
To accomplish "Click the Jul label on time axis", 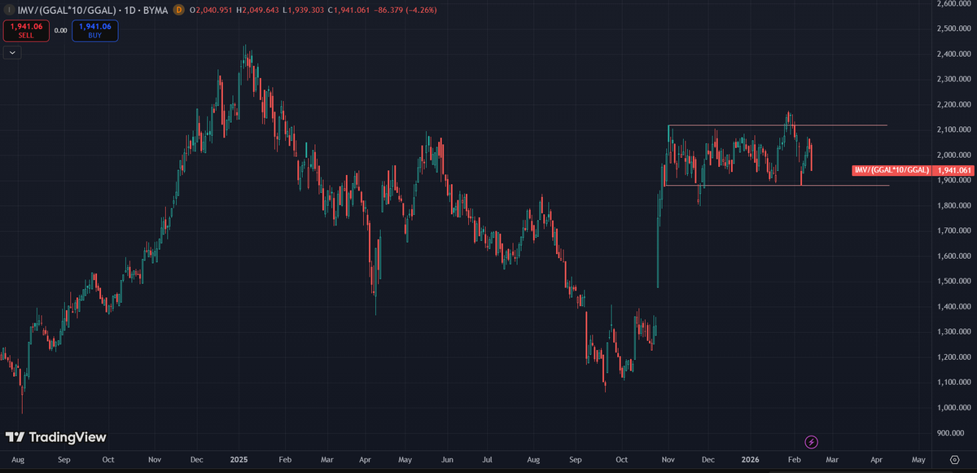I will click(x=487, y=460).
